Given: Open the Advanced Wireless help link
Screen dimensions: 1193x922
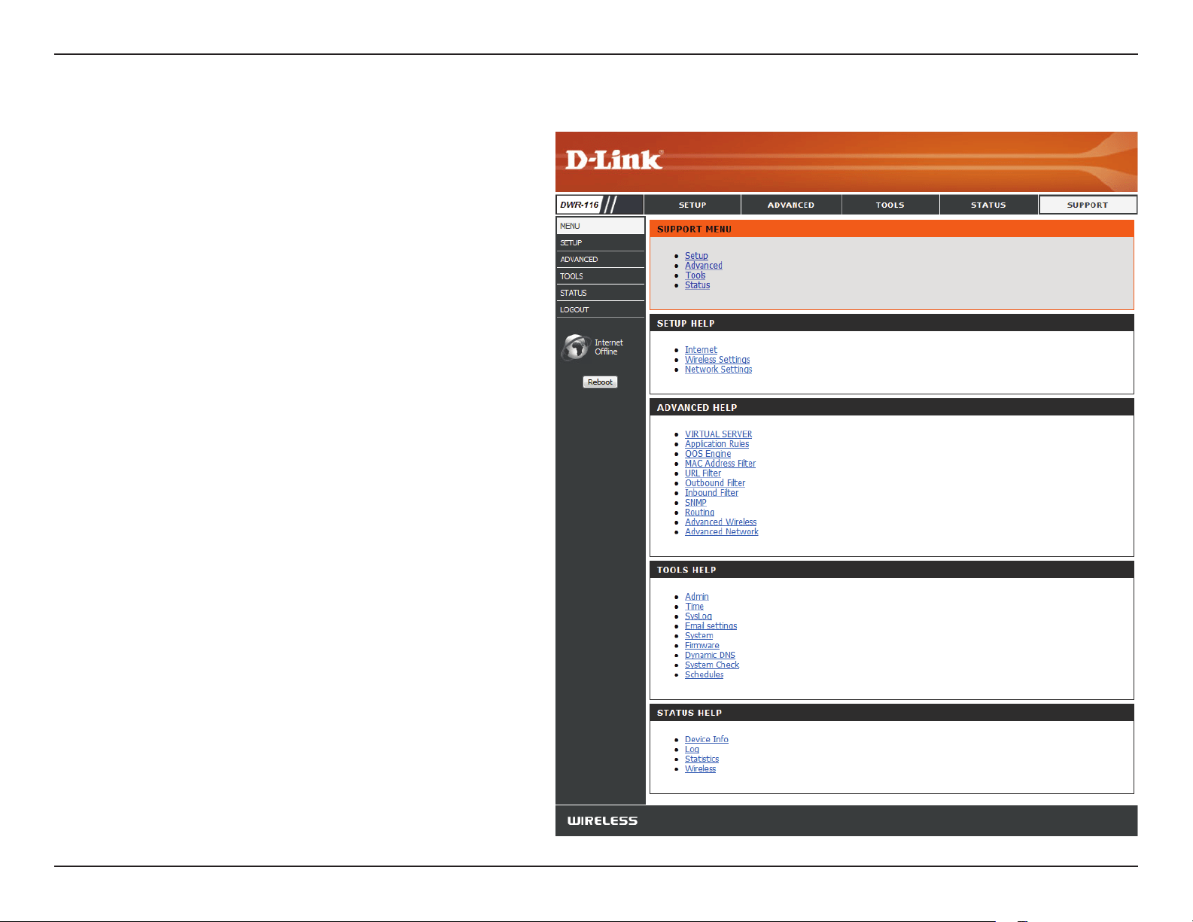Looking at the screenshot, I should pyautogui.click(x=720, y=522).
